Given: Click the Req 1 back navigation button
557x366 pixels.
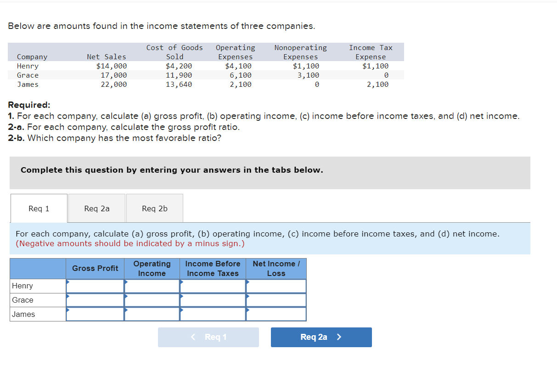Looking at the screenshot, I should pyautogui.click(x=208, y=337).
